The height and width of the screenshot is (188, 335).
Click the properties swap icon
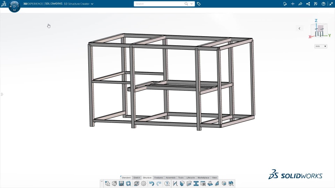[x=136, y=183]
